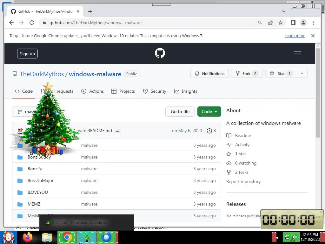Expand the tab search chevron
Image resolution: width=325 pixels, height=244 pixels.
pos(283,11)
